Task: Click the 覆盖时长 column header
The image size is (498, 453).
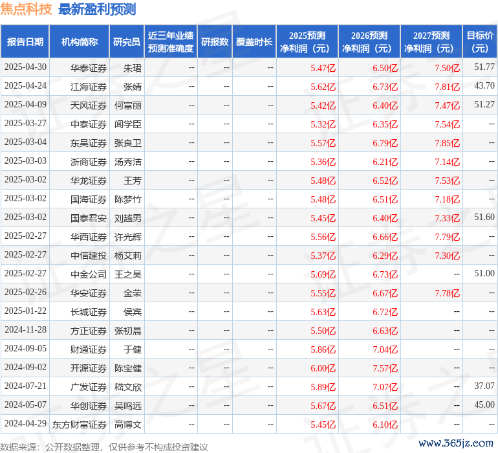Action: coord(254,41)
